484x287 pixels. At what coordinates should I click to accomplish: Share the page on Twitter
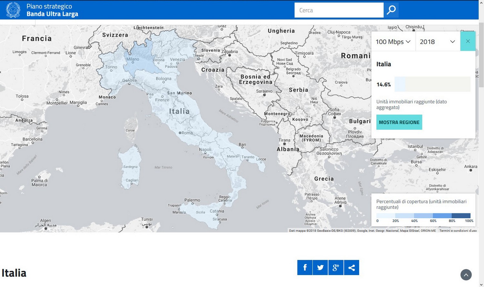pyautogui.click(x=320, y=268)
